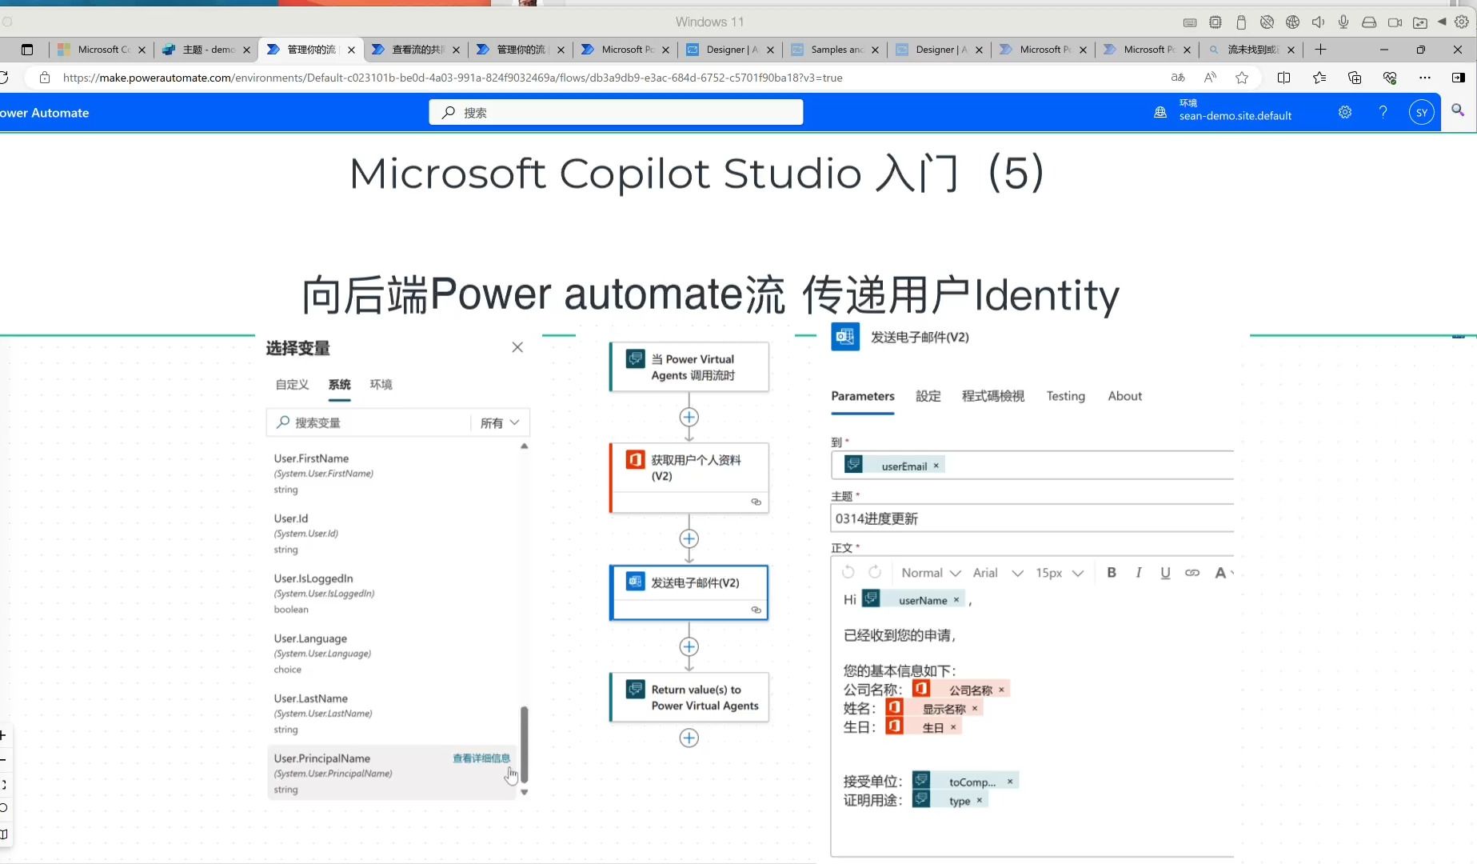Open the Power Automate settings gear
This screenshot has width=1477, height=864.
point(1345,113)
